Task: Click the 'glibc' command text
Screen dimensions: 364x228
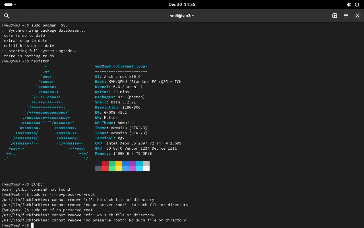Action: (x=37, y=184)
